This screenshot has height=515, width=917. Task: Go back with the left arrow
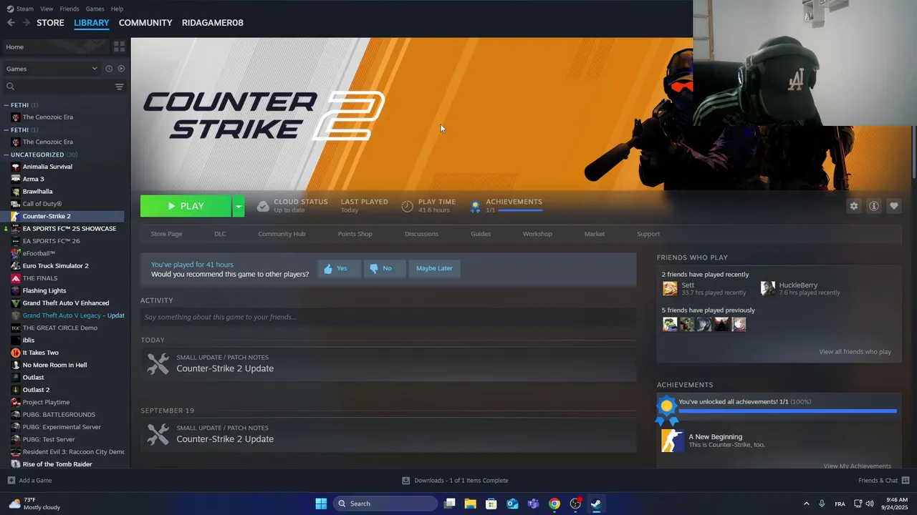[x=11, y=23]
